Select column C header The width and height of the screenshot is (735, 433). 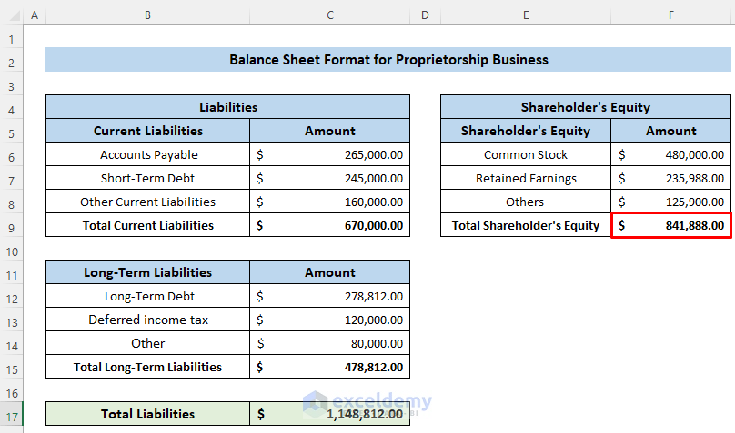[330, 15]
